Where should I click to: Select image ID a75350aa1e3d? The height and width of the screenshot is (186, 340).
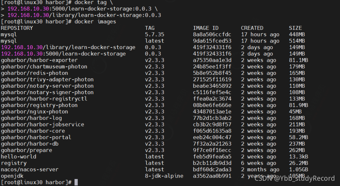point(212,60)
